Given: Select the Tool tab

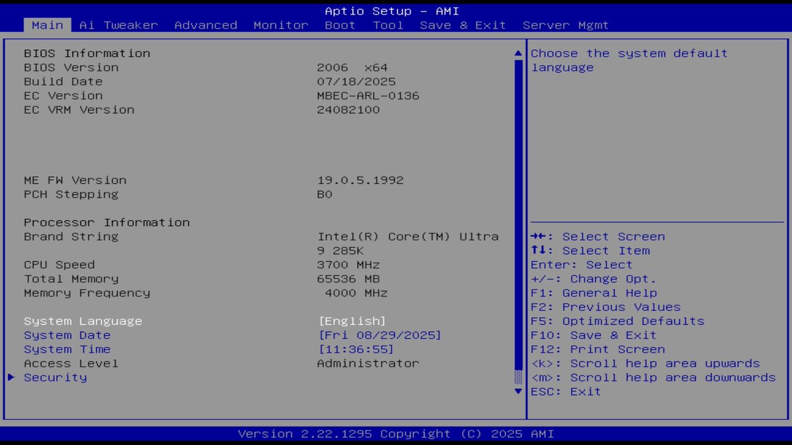Looking at the screenshot, I should click(388, 25).
